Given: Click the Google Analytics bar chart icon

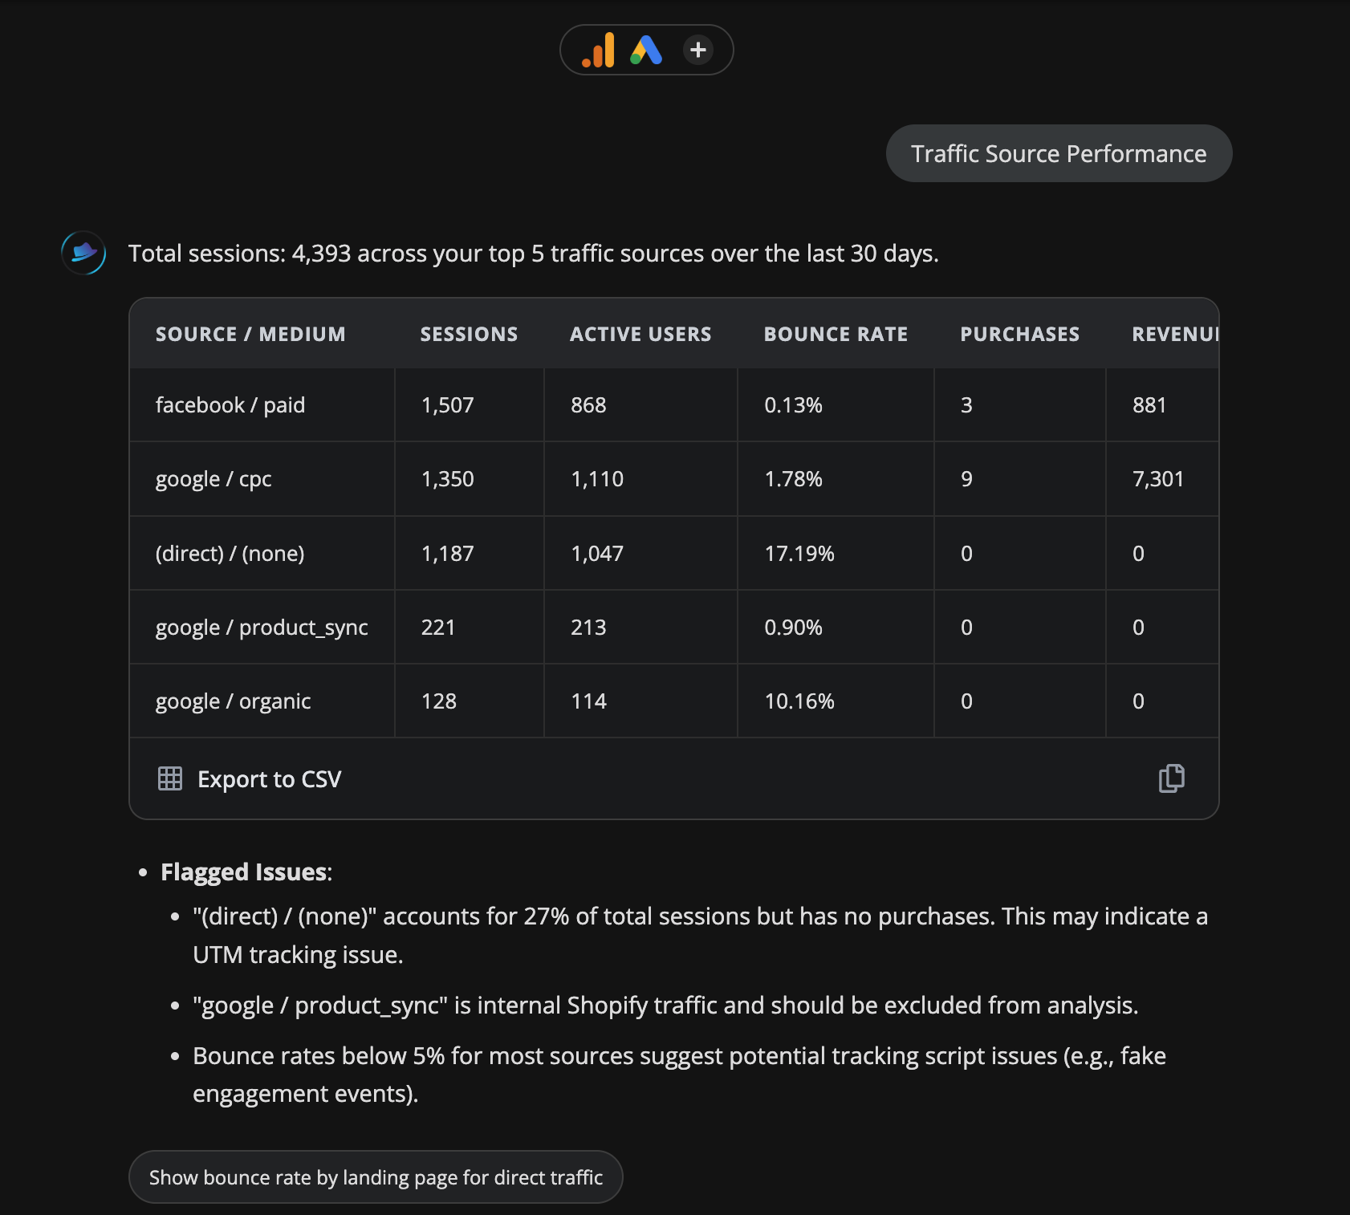Looking at the screenshot, I should [x=599, y=51].
